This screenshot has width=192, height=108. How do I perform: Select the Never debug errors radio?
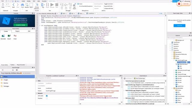tap(78, 4)
